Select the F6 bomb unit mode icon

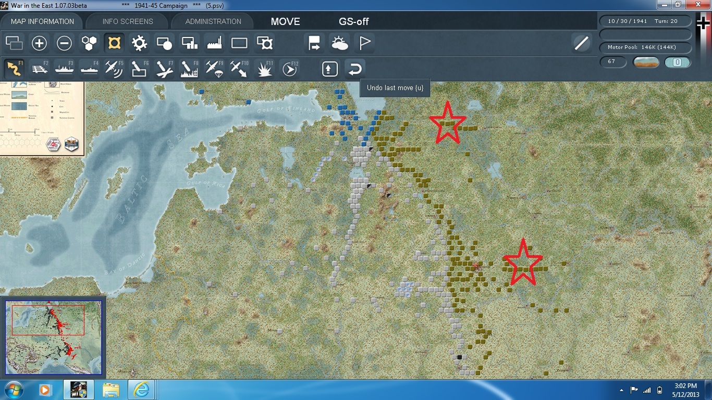pyautogui.click(x=139, y=69)
